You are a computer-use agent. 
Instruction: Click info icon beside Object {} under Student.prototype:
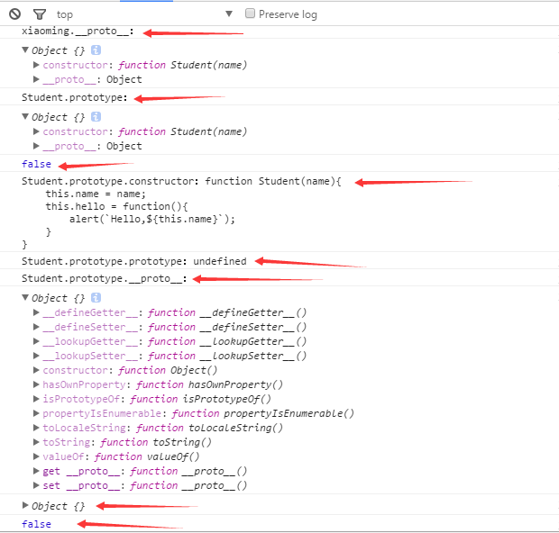pyautogui.click(x=96, y=117)
